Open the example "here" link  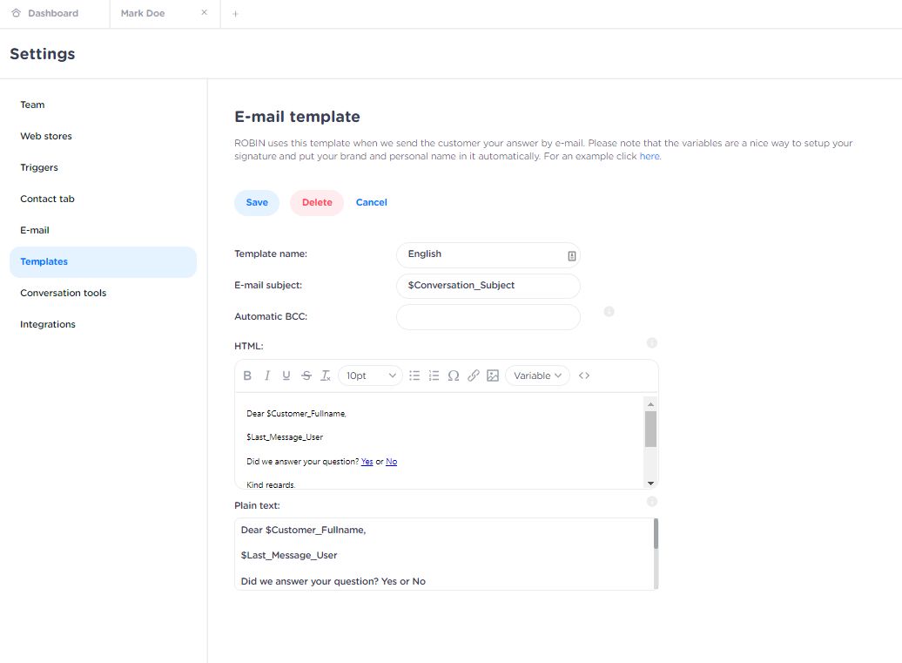650,156
